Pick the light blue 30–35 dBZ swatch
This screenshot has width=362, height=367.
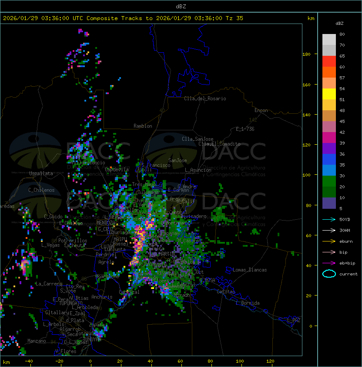pos(329,170)
